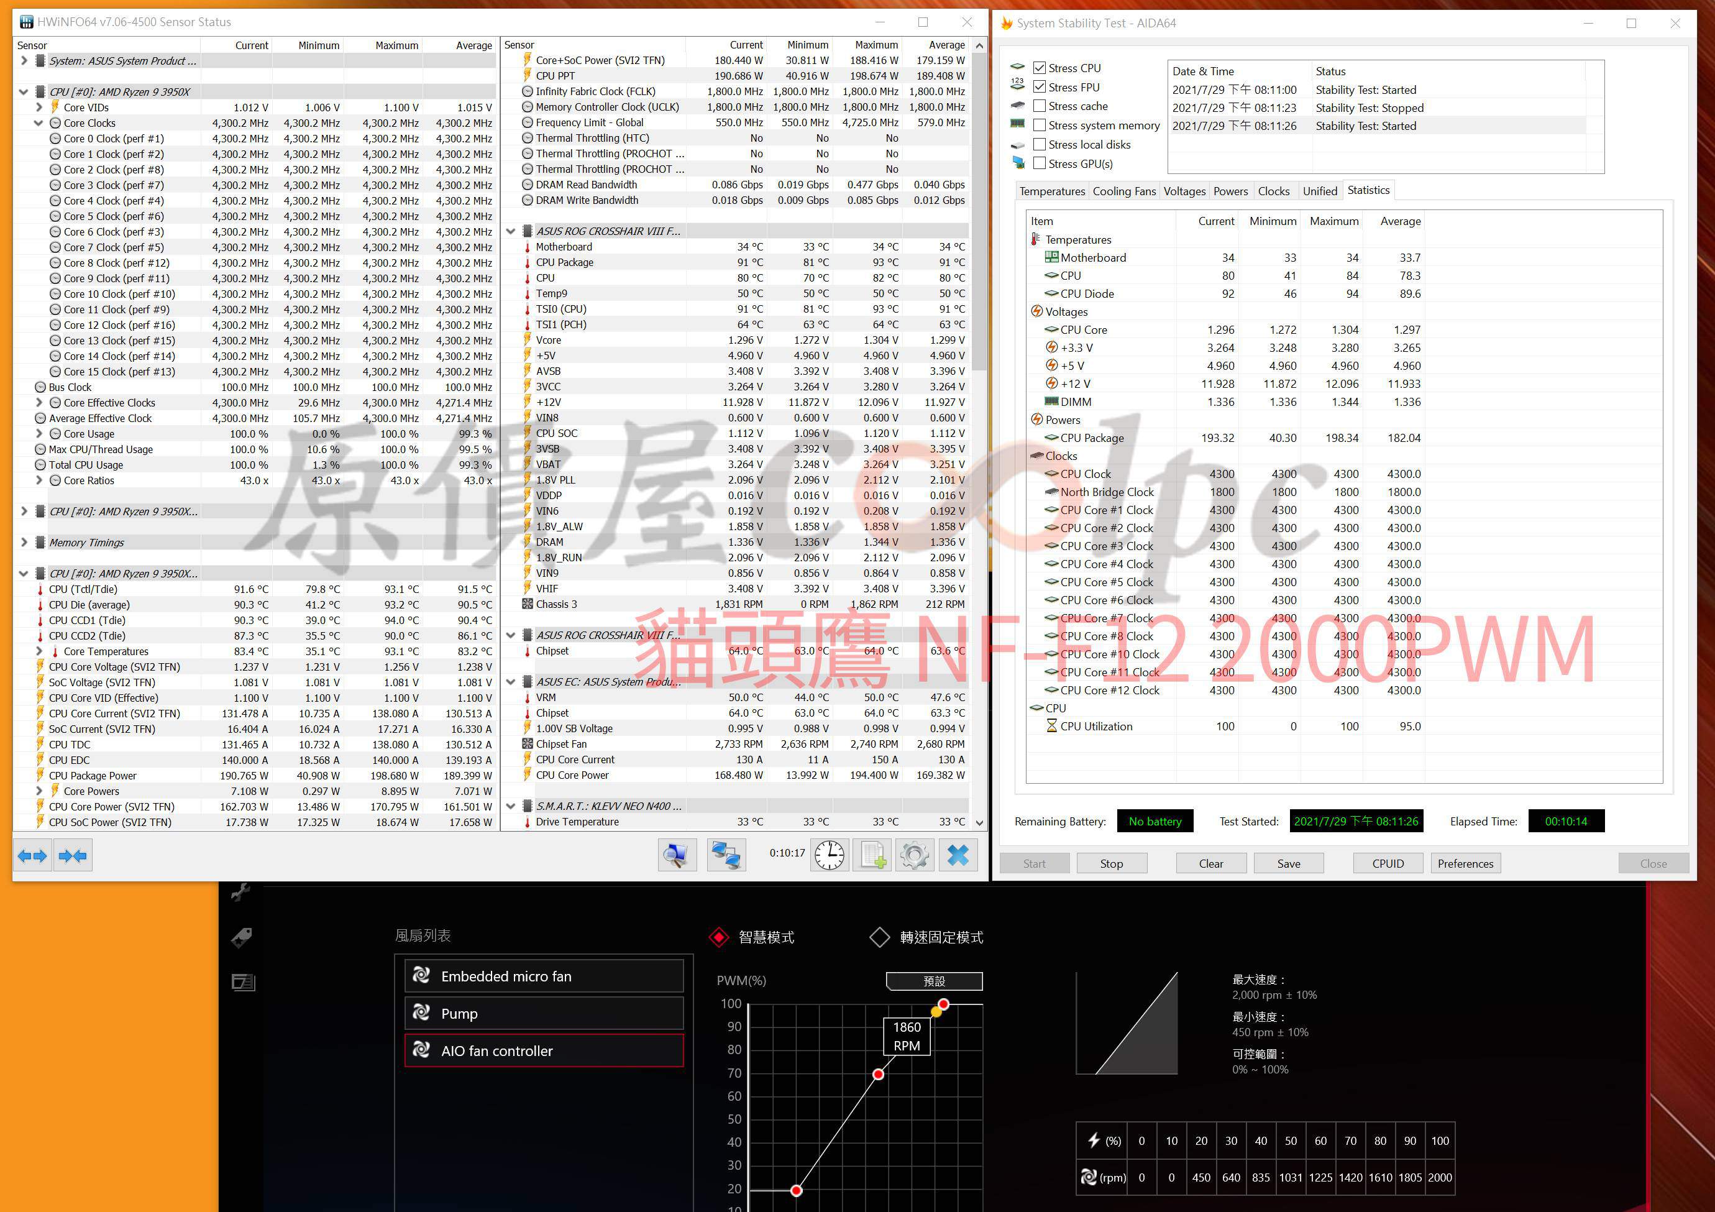Click DIMM memory icon in AIDA64 statistics
Screen dimensions: 1715x1212
(x=1052, y=402)
